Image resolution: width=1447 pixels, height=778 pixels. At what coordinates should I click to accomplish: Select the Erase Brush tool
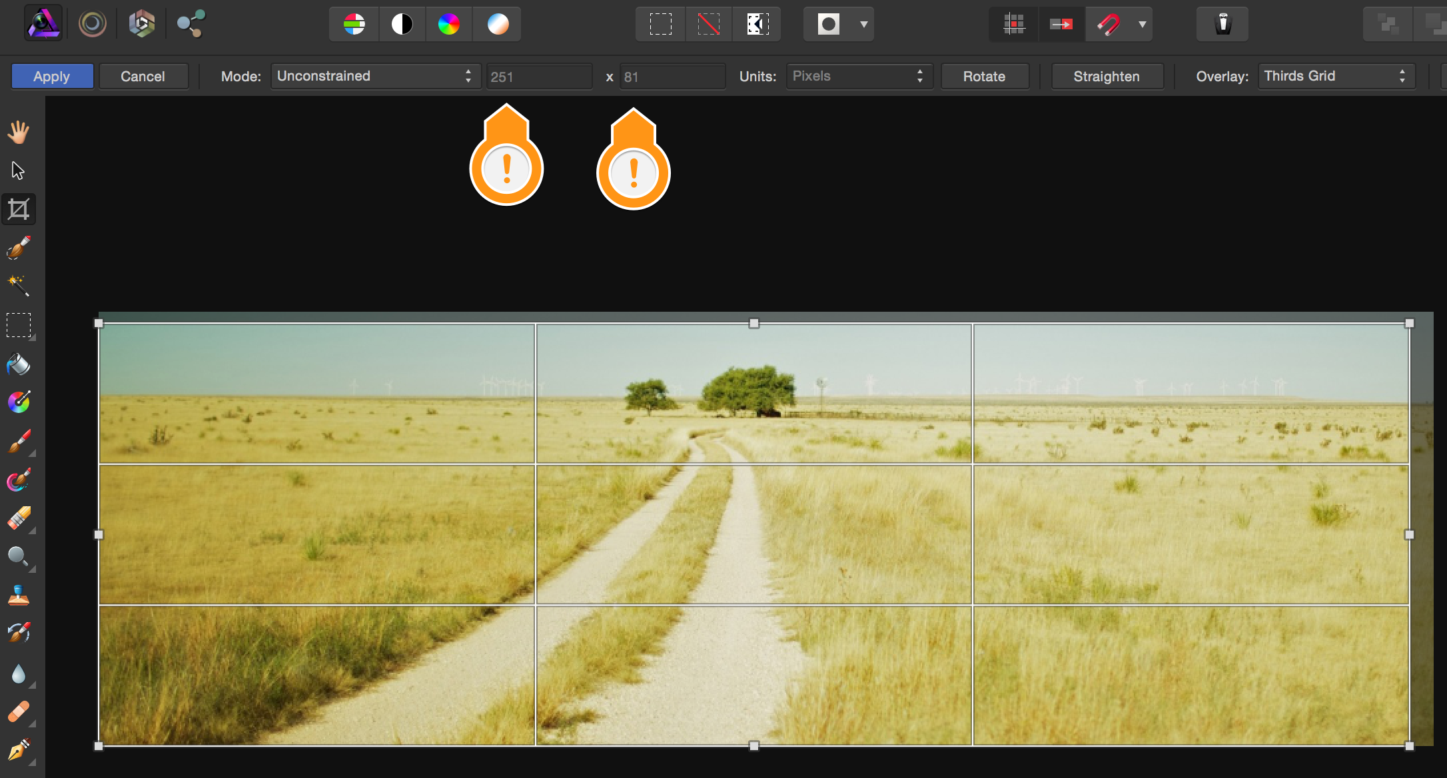[19, 518]
